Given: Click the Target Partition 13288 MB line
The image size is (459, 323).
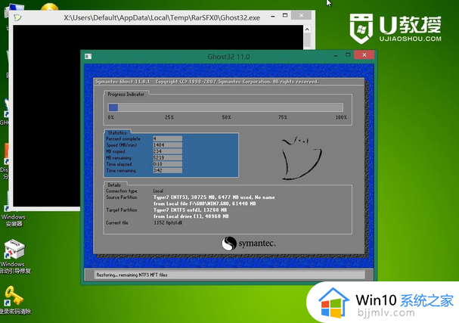Looking at the screenshot, I should [x=191, y=210].
